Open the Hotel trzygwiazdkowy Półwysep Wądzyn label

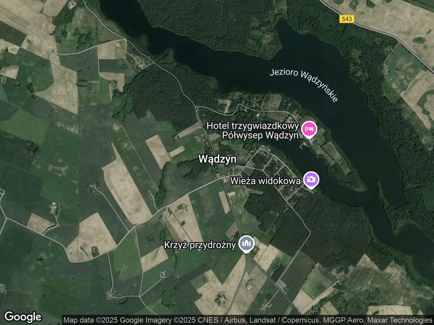[x=253, y=131]
